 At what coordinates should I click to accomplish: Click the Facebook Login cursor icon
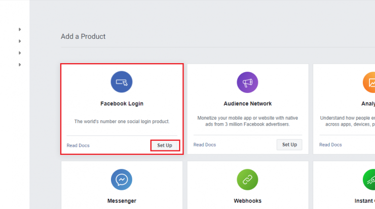click(x=122, y=82)
